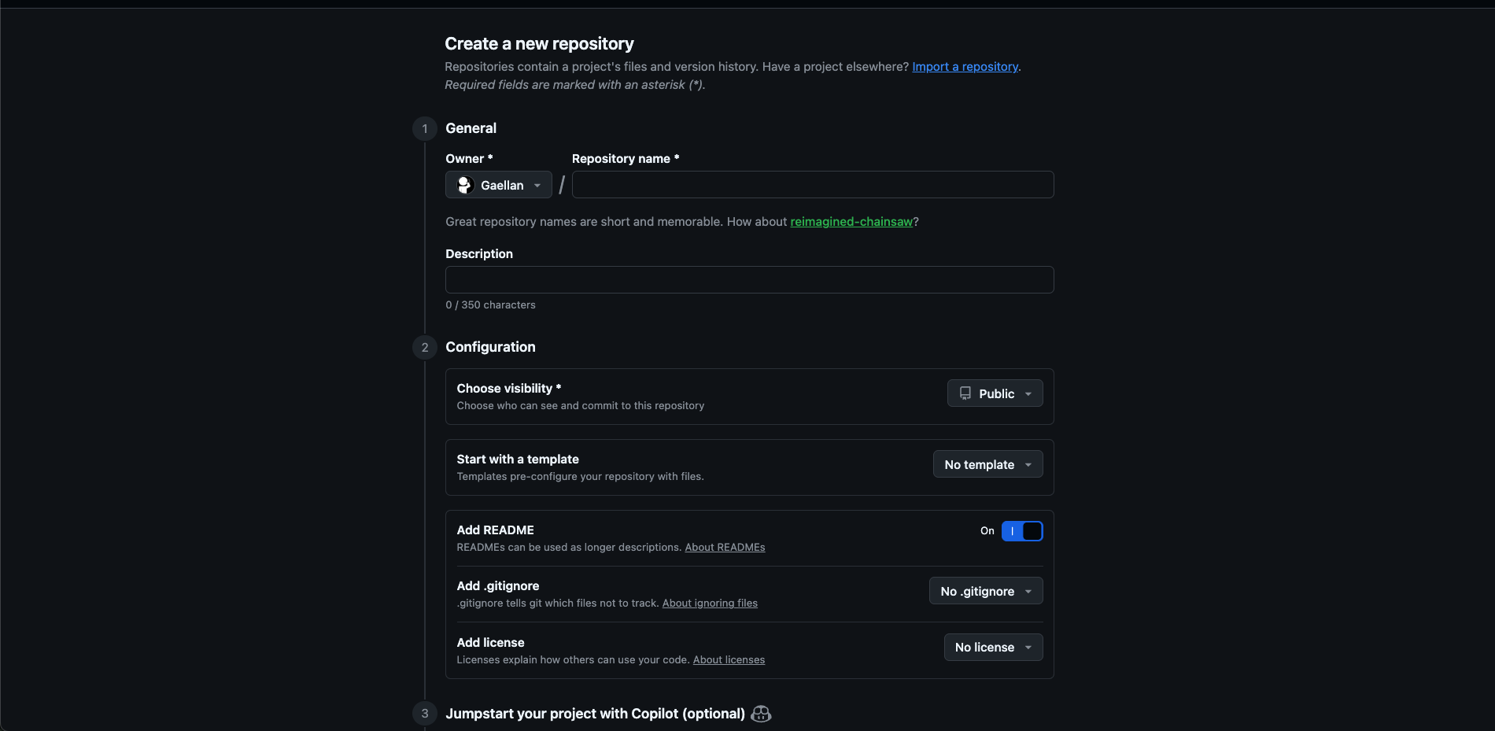Image resolution: width=1495 pixels, height=731 pixels.
Task: Open the No .gitignore dropdown
Action: click(x=985, y=591)
